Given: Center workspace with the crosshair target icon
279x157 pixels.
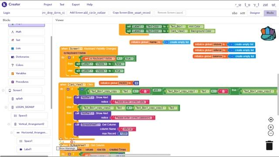Looking at the screenshot, I should pyautogui.click(x=271, y=119).
